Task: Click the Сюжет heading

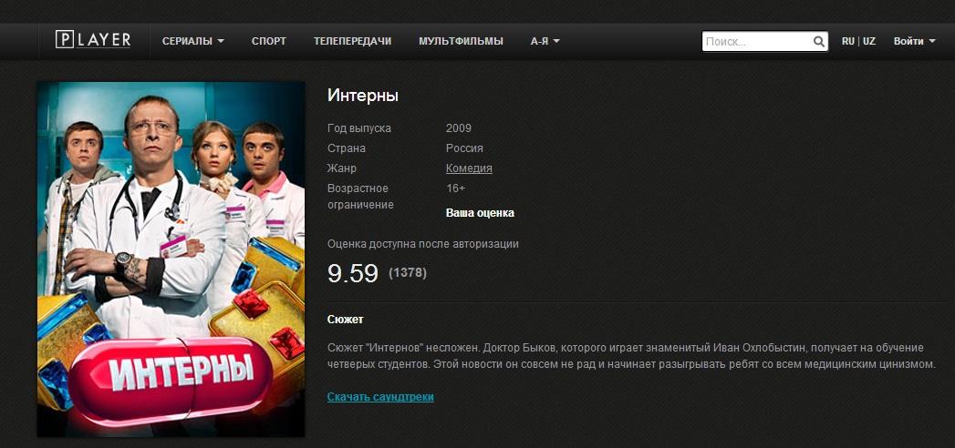Action: coord(346,320)
